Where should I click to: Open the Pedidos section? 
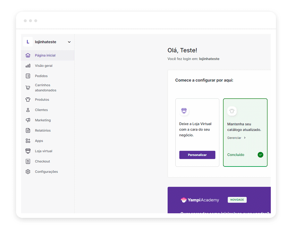click(47, 76)
